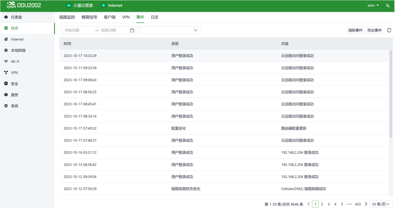Switch to 蜂窝信号 tab
Viewport: 395px width, 208px height.
coord(89,17)
